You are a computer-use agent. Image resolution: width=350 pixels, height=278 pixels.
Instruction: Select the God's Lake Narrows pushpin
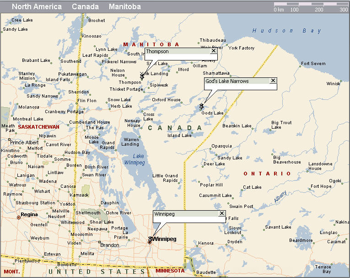(x=201, y=106)
